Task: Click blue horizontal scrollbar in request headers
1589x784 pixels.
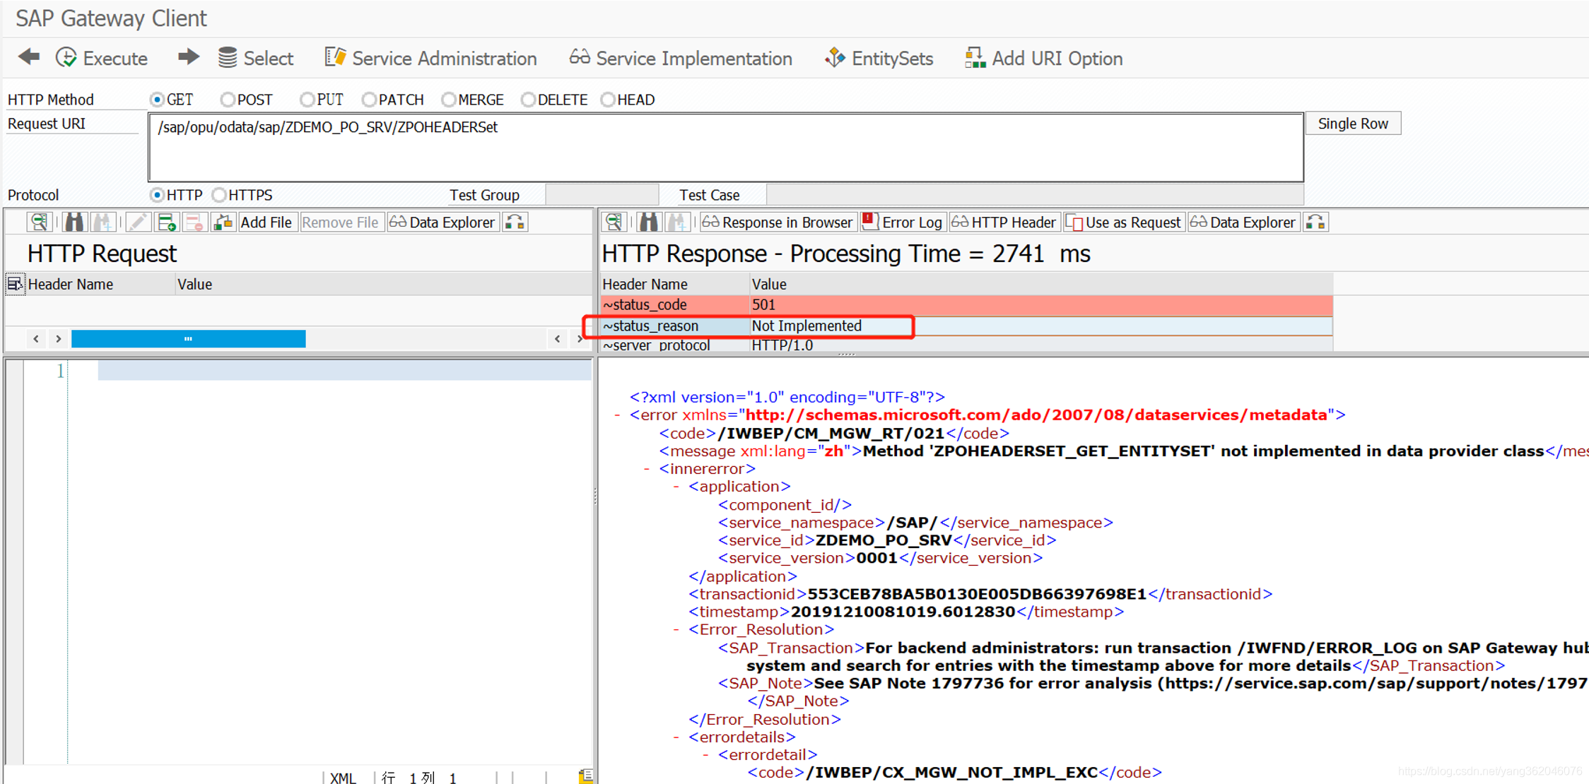Action: coord(188,339)
